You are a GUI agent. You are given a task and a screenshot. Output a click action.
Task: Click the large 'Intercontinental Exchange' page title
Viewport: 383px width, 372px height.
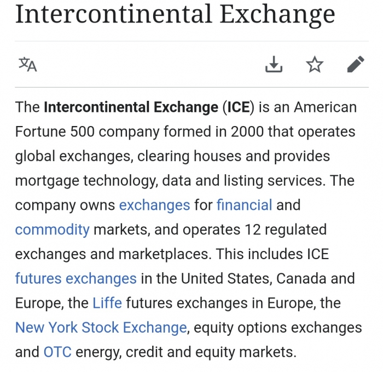175,14
